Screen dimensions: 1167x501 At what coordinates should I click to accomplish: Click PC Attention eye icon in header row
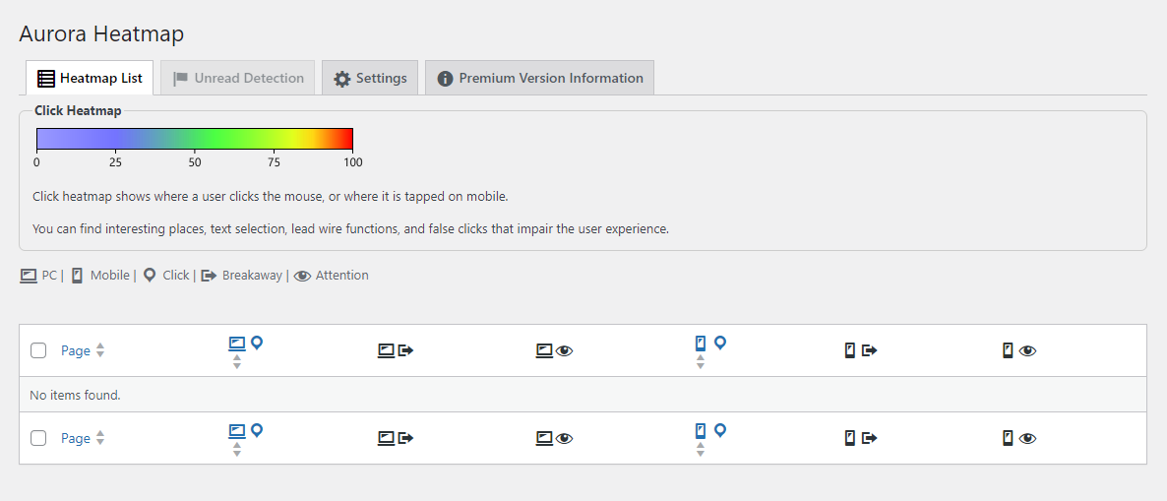[x=554, y=350]
